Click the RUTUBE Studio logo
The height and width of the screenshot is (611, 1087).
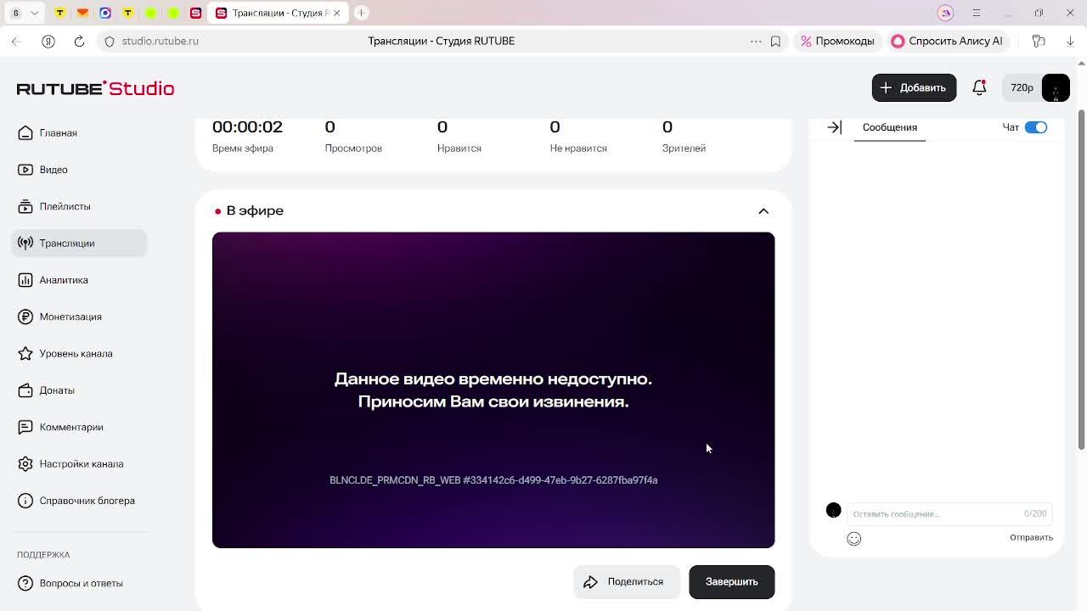click(x=95, y=88)
